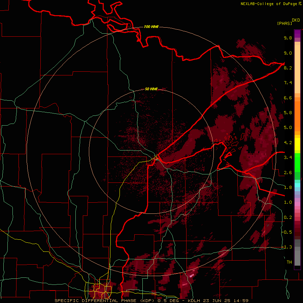Screen dimensions: 303x303
Task: Click the TH label on the color scale
Action: coord(289,262)
